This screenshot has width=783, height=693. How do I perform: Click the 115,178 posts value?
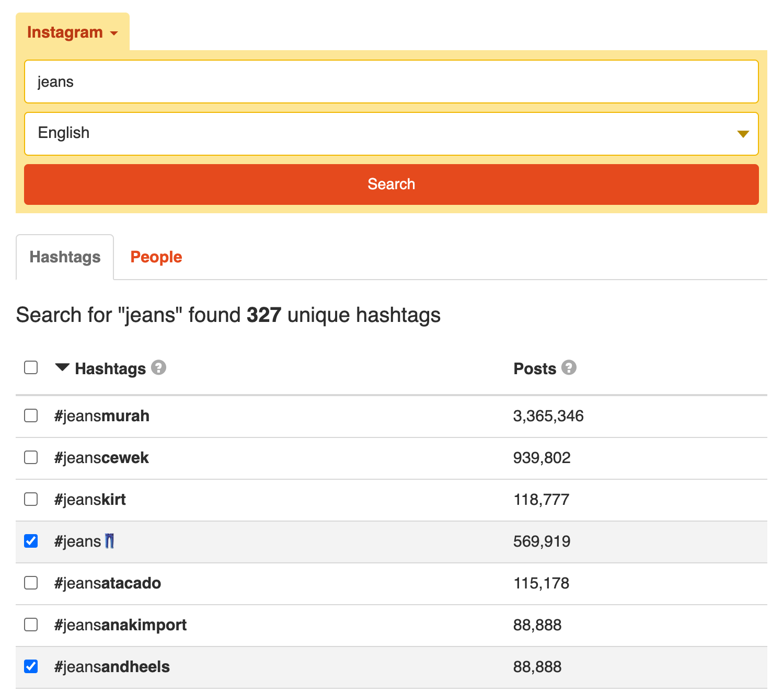click(542, 583)
